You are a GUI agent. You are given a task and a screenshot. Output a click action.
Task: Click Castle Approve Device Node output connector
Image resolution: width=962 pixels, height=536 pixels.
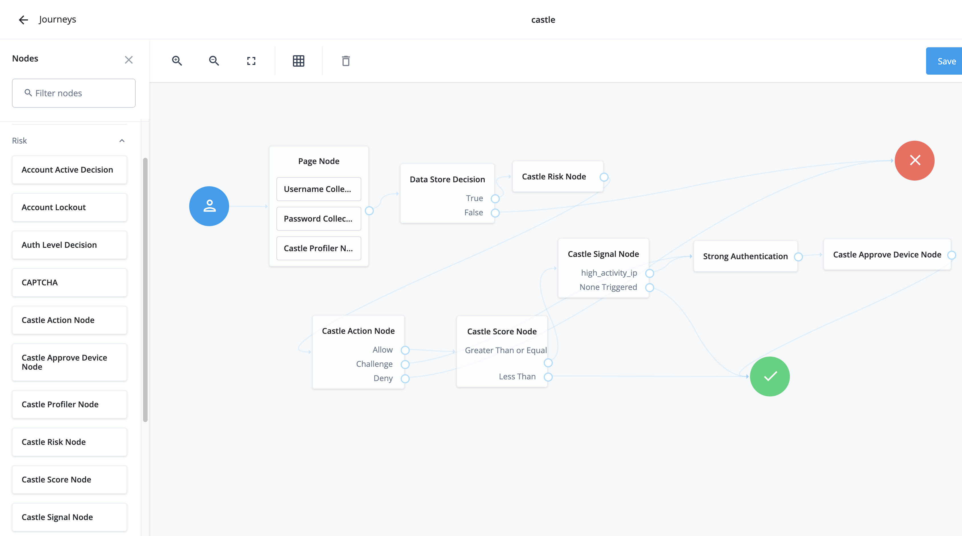tap(951, 255)
